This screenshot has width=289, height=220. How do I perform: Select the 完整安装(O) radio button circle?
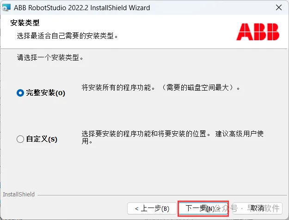click(x=20, y=93)
